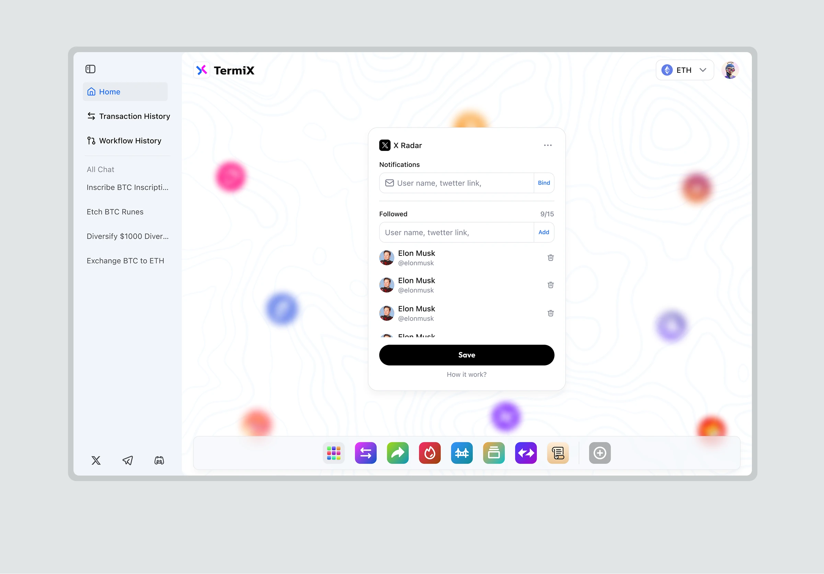This screenshot has width=824, height=574.
Task: Open the Home page in the sidebar
Action: point(125,92)
